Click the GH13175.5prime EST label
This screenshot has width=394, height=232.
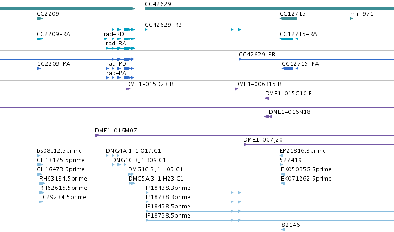point(61,160)
